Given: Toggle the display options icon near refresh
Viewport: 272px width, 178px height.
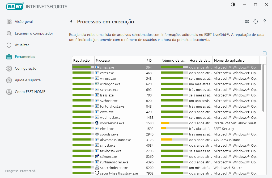Looking at the screenshot, I should click(246, 22).
